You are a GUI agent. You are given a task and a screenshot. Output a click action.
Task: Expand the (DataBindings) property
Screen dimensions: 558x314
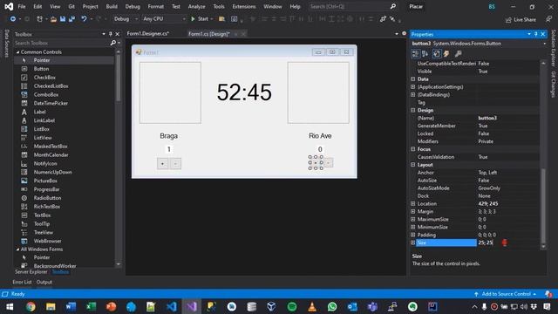pos(412,95)
